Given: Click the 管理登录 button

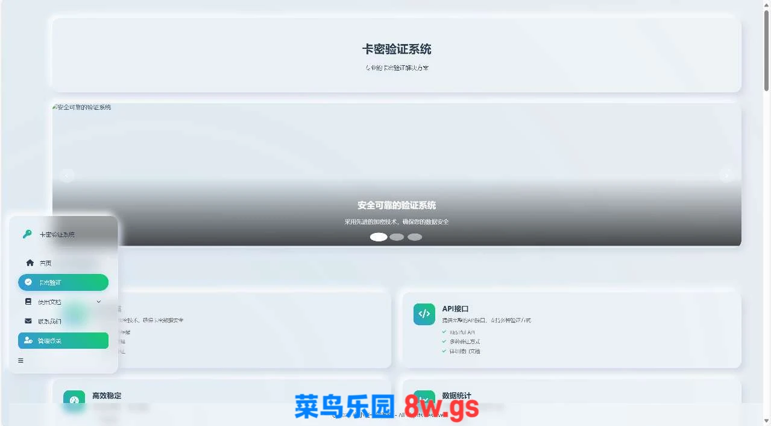Looking at the screenshot, I should point(63,340).
